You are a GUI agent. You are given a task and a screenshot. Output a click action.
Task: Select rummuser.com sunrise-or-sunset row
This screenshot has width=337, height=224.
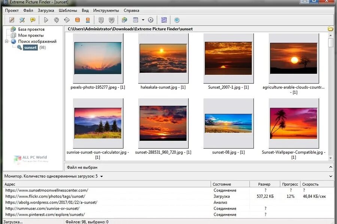[x=168, y=208]
